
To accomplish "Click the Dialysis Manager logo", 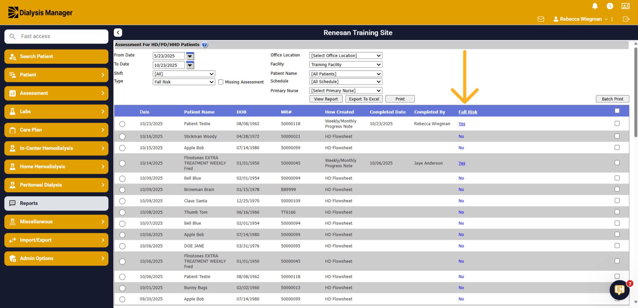I will pos(40,12).
